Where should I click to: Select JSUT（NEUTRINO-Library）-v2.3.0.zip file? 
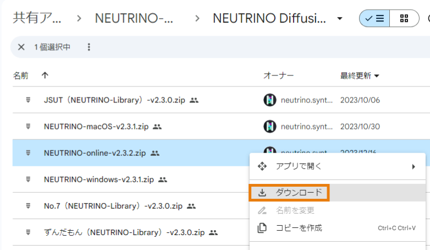tap(114, 100)
